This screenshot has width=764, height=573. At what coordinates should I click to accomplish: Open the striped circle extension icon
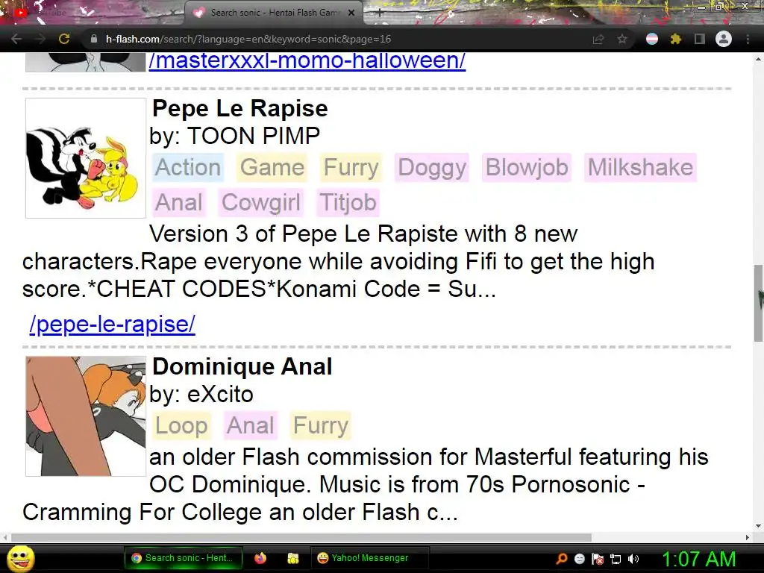pos(652,39)
